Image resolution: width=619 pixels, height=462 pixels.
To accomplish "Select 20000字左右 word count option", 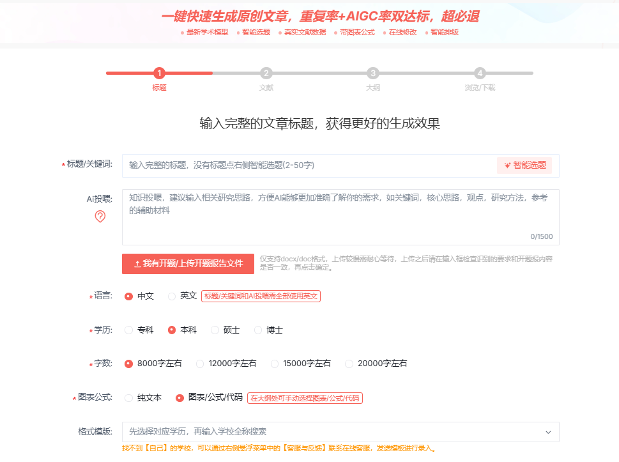I will click(349, 364).
